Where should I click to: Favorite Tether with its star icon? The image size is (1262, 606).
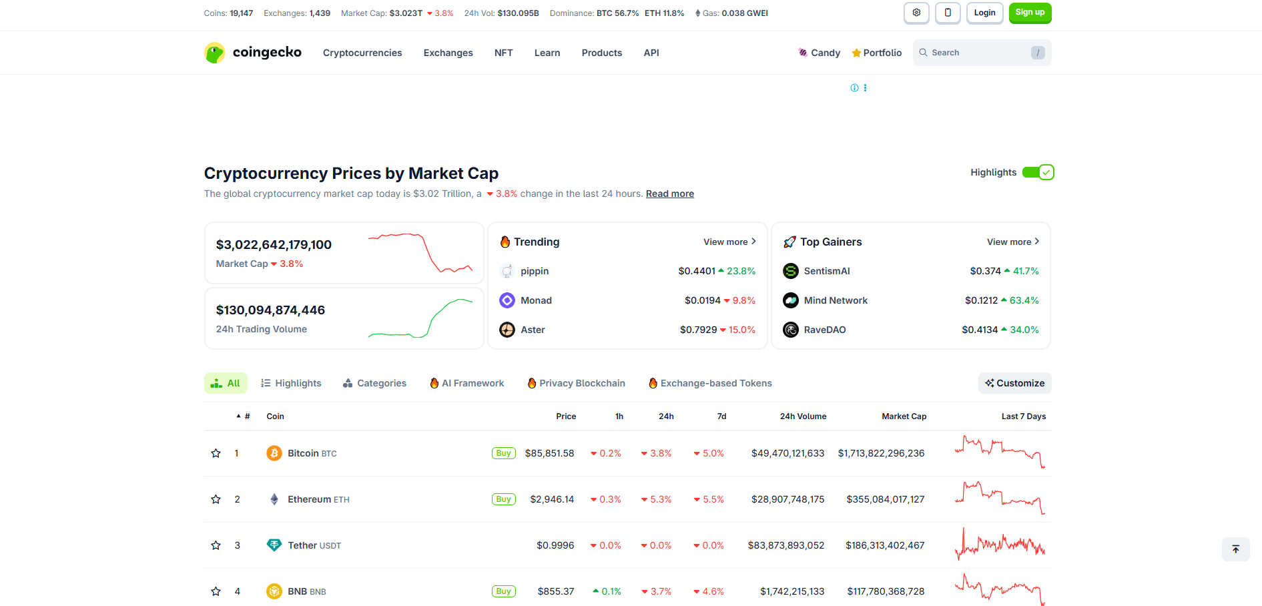(x=216, y=545)
